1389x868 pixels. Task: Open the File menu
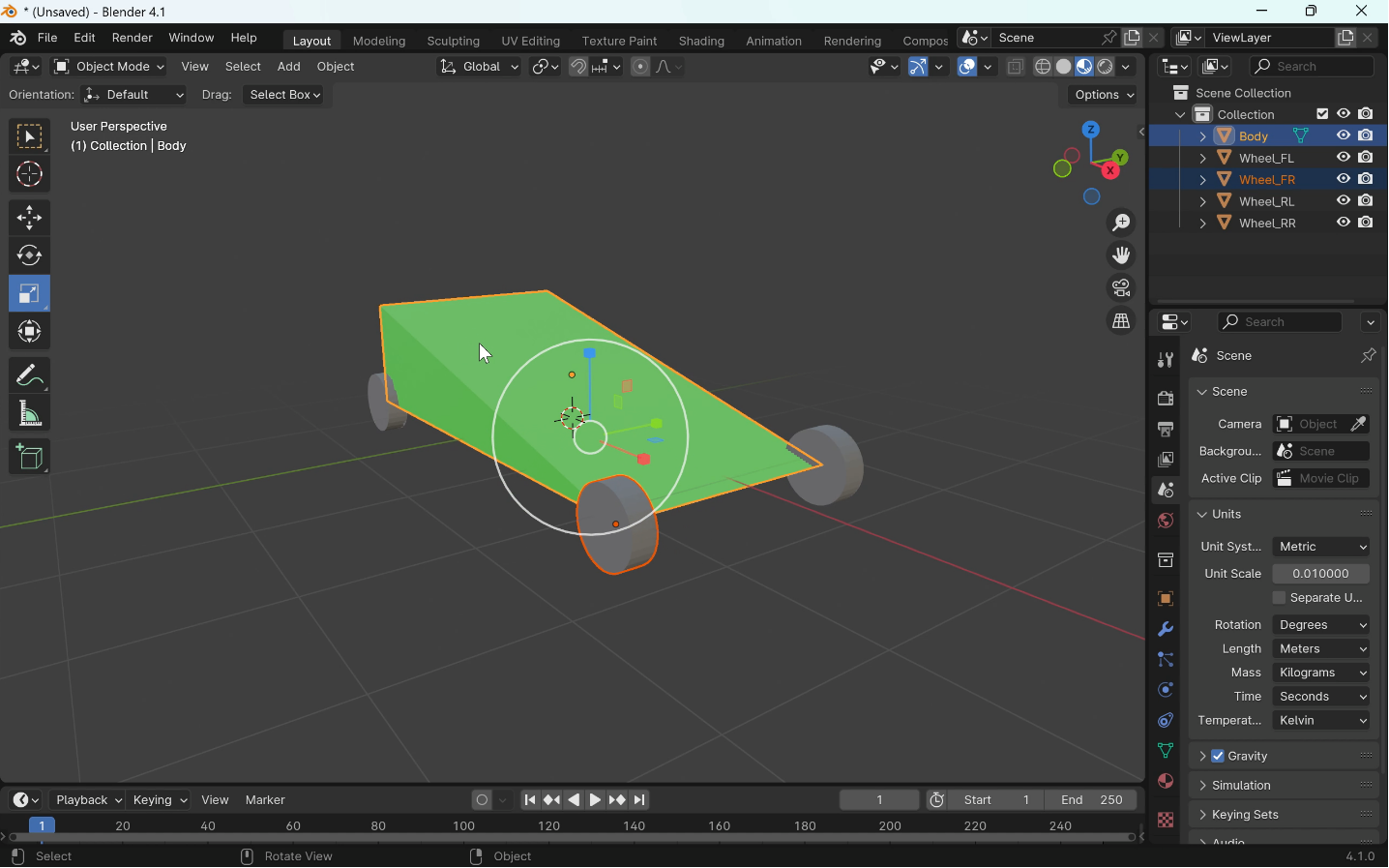[47, 39]
